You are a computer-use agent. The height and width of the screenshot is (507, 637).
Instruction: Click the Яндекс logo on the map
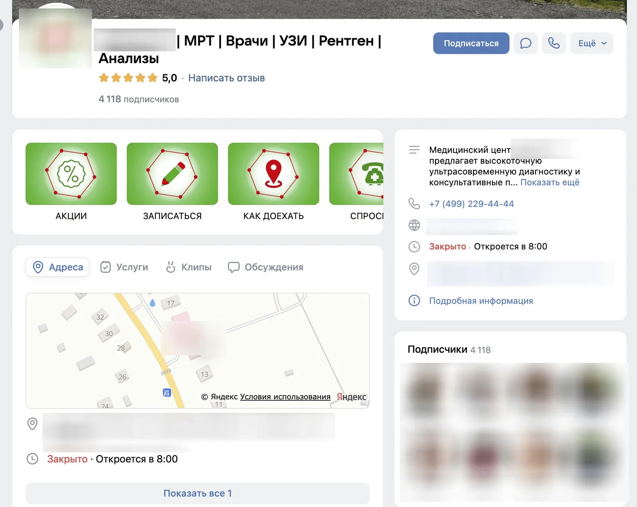[352, 397]
